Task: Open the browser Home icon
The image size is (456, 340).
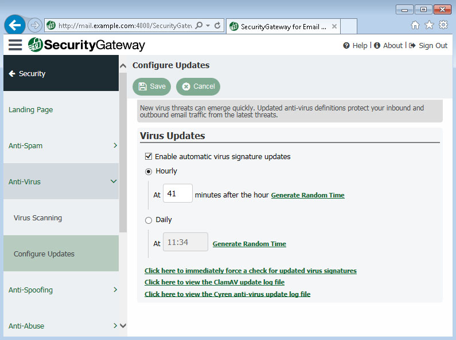Action: tap(415, 25)
